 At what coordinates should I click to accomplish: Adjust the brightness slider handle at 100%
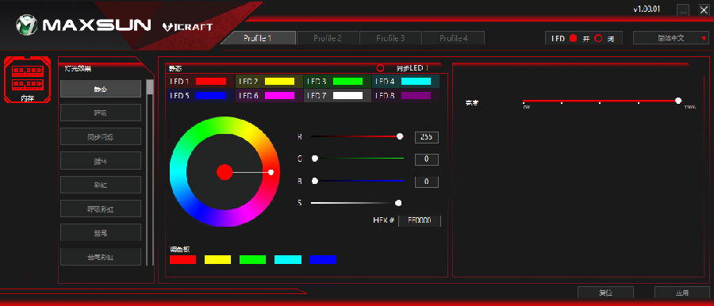(x=678, y=101)
